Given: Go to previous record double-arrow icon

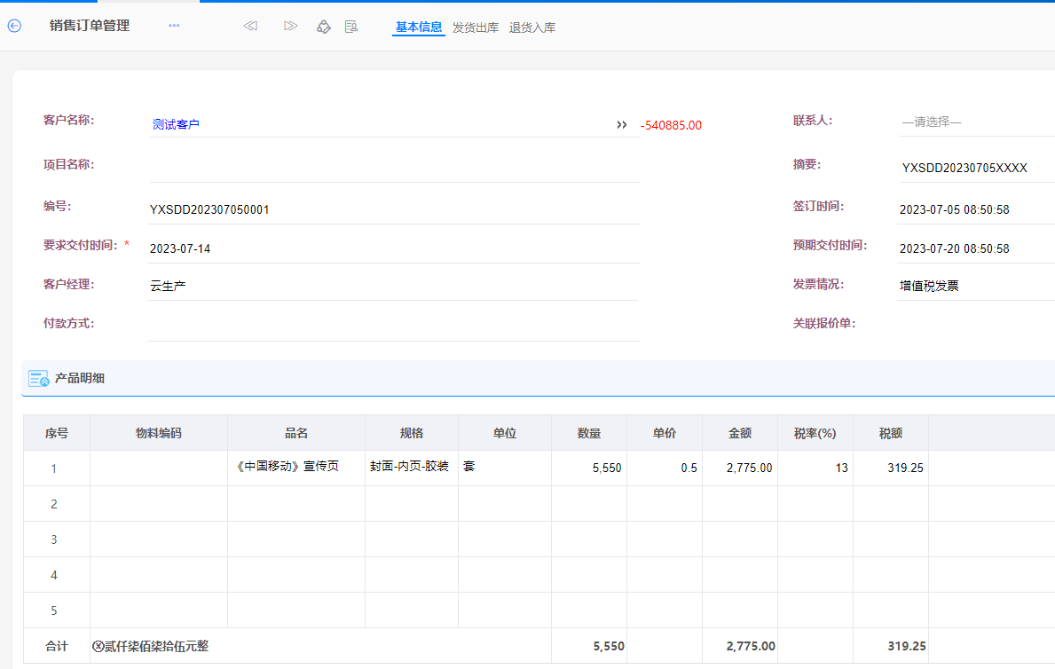Looking at the screenshot, I should point(250,26).
